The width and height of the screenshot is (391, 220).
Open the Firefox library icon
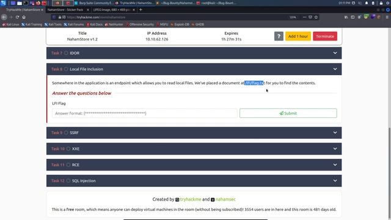(x=346, y=17)
